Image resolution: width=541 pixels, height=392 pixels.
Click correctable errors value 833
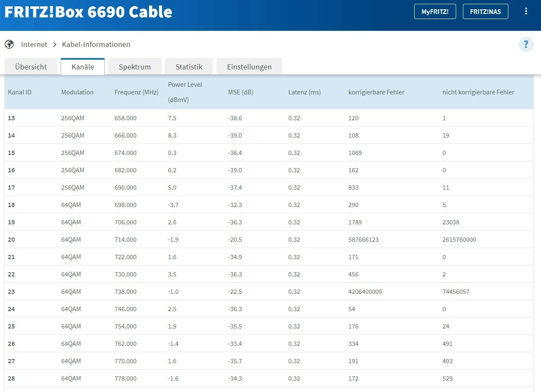(353, 188)
